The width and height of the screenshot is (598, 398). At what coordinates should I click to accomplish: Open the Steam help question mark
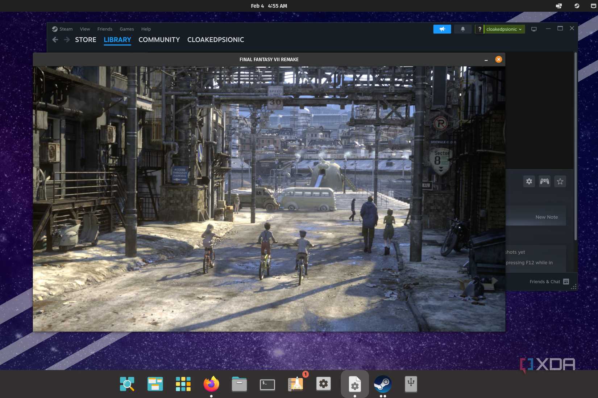tap(479, 29)
